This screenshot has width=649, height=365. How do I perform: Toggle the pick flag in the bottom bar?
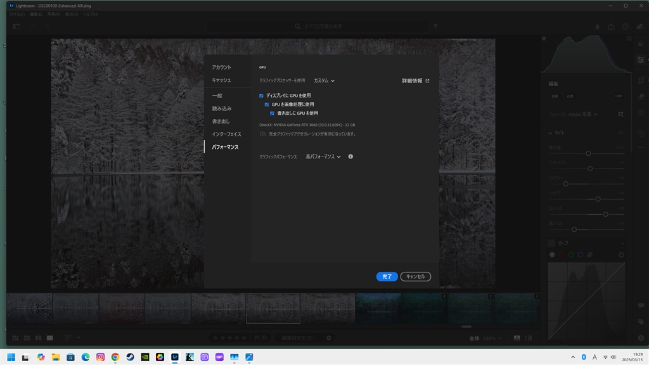click(257, 338)
